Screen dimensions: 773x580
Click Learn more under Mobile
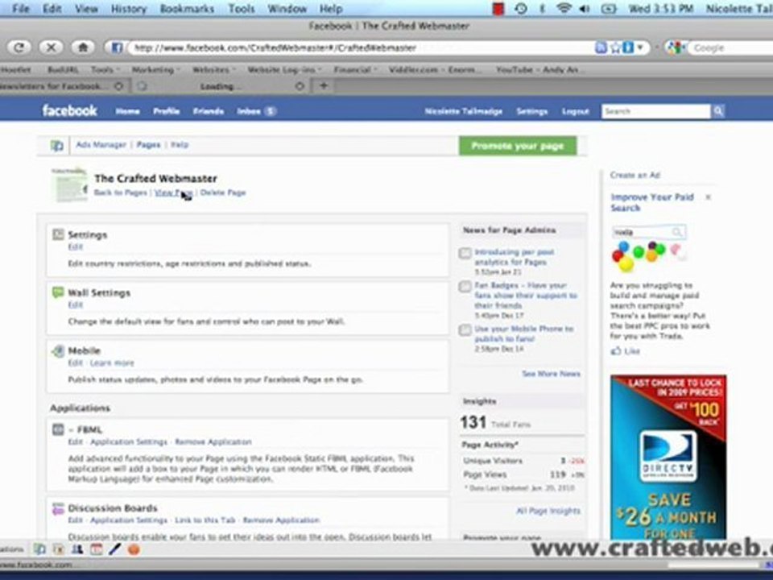click(112, 363)
